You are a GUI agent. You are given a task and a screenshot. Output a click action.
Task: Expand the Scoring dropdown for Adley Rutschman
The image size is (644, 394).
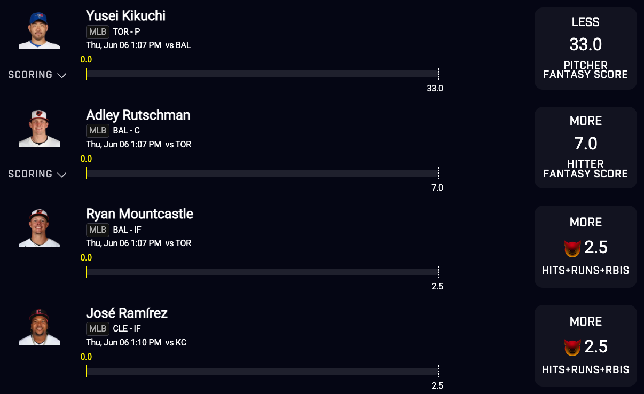click(x=37, y=174)
